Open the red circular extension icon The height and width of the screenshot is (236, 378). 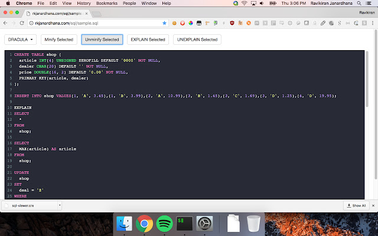(183, 23)
